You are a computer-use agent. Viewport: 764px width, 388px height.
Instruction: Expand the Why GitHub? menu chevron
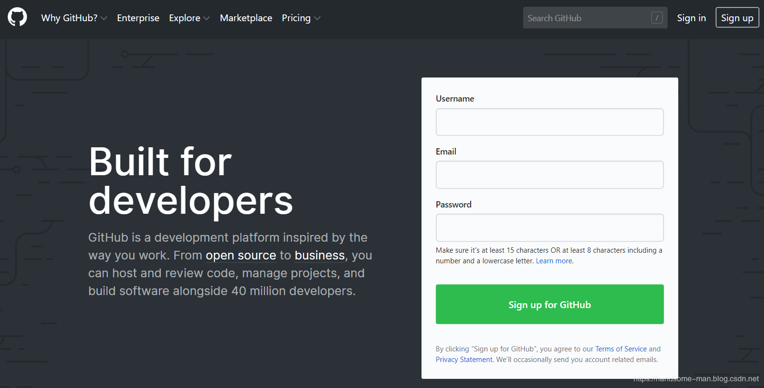tap(104, 18)
